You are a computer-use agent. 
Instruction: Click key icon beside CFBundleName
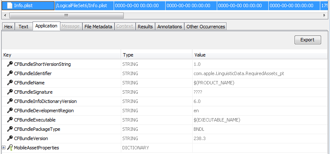(x=10, y=83)
